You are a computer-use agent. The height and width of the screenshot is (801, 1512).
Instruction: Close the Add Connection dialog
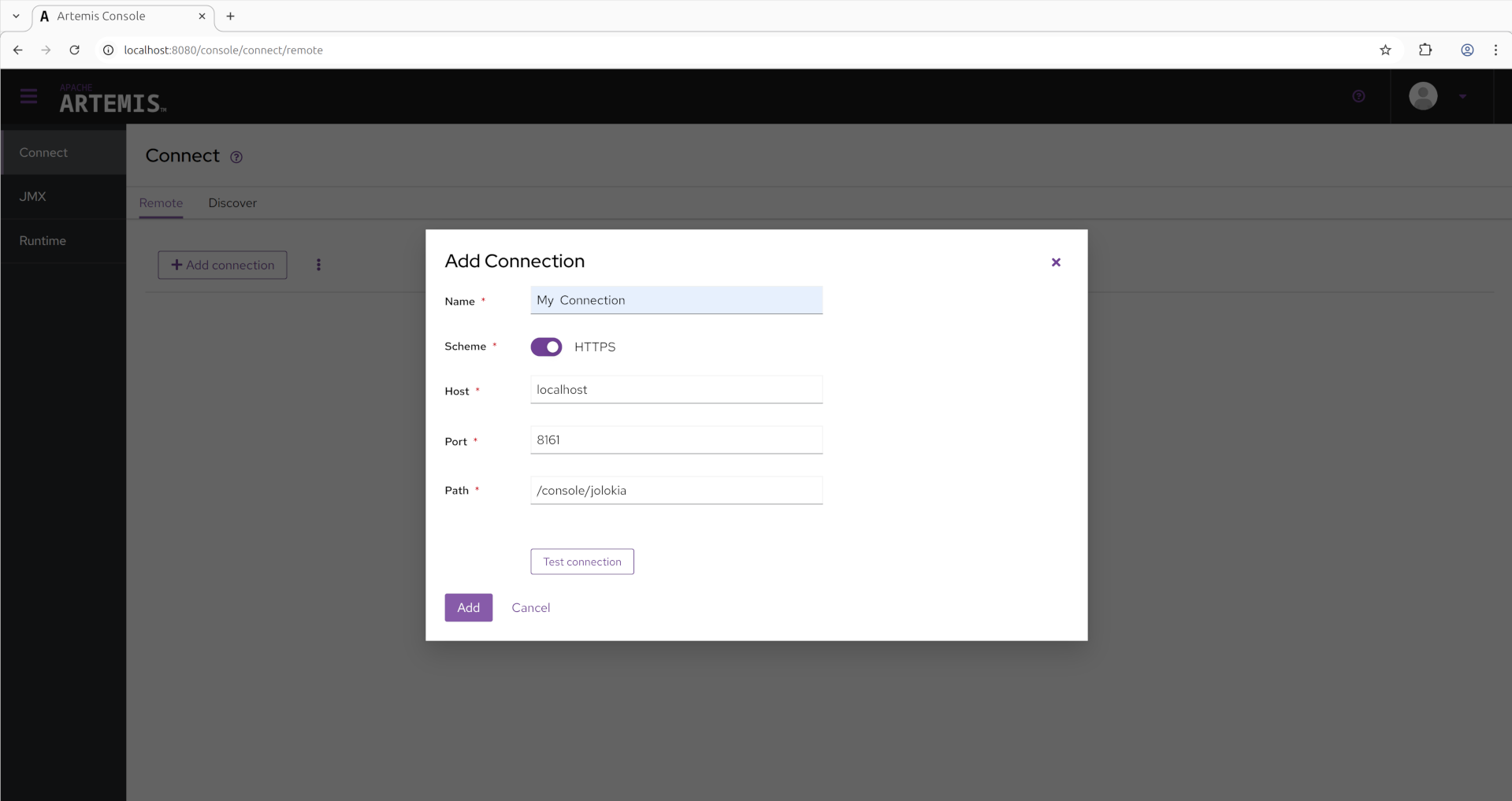coord(1056,262)
